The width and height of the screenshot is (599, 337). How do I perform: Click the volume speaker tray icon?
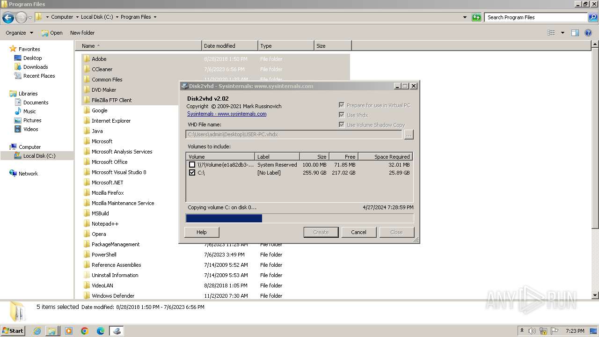[533, 331]
